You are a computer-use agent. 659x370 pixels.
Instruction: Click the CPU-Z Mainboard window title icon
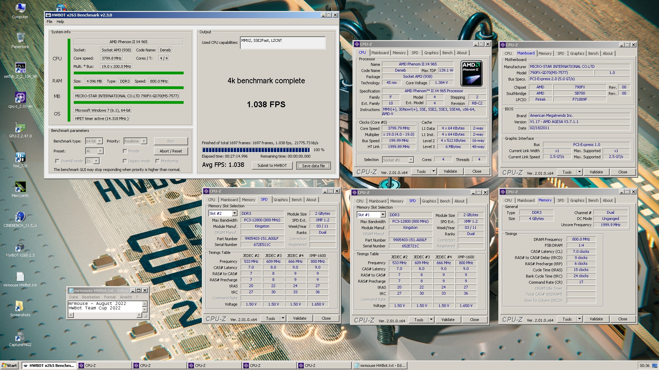click(x=503, y=45)
